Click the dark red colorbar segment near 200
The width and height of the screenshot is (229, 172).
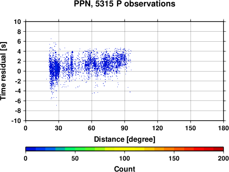point(218,149)
